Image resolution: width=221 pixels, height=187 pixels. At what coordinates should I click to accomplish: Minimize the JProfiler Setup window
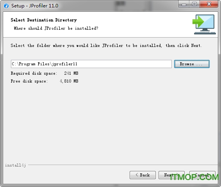(184, 5)
